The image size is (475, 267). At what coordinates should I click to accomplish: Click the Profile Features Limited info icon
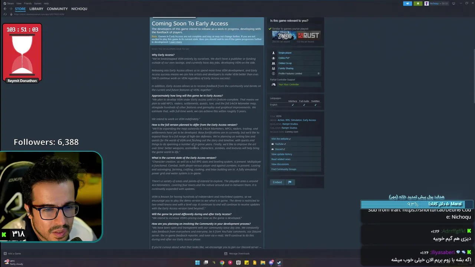(273, 73)
